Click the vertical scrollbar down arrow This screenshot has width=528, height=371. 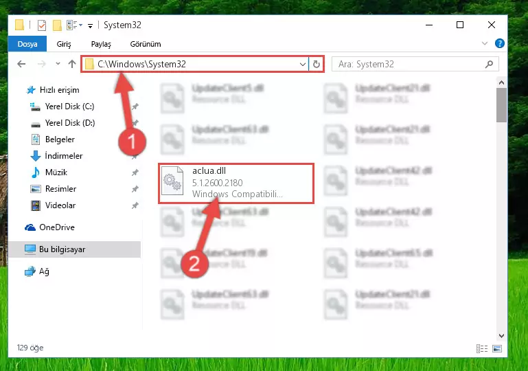coord(501,336)
